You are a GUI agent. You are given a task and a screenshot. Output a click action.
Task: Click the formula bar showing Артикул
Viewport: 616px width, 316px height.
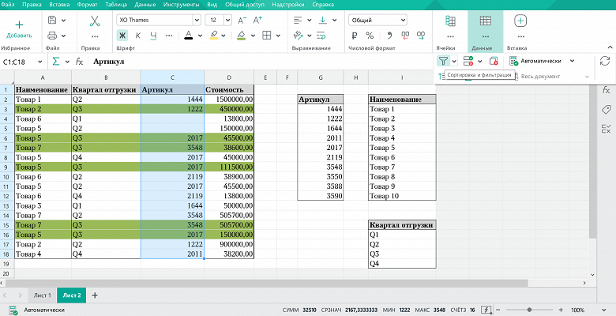coord(261,62)
